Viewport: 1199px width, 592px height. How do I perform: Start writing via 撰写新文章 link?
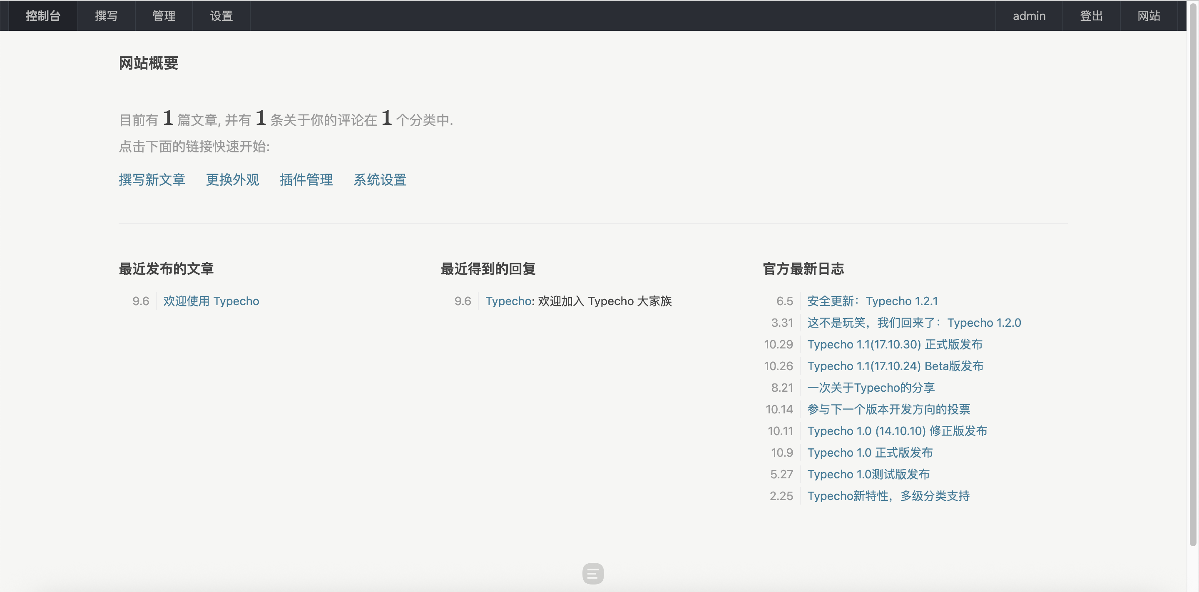152,180
